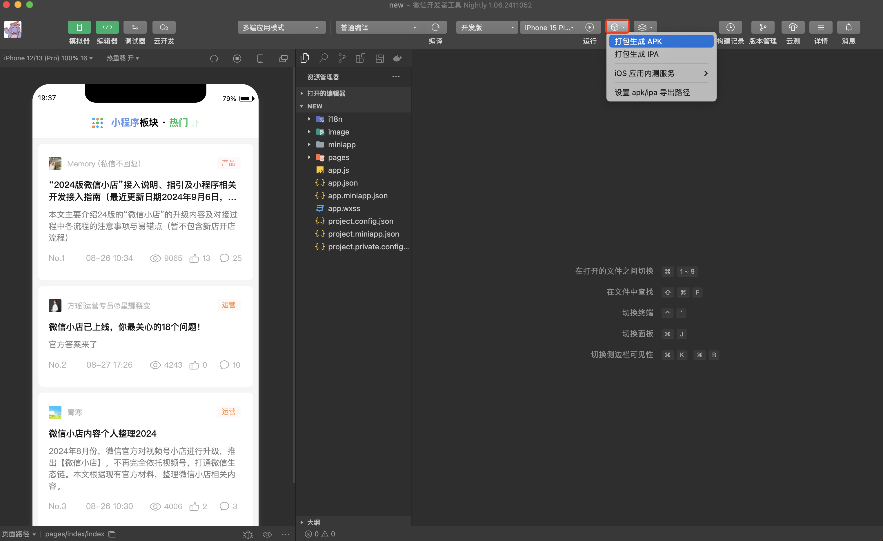This screenshot has width=883, height=541.
Task: Copy the pages/index/index path icon
Action: click(x=112, y=534)
